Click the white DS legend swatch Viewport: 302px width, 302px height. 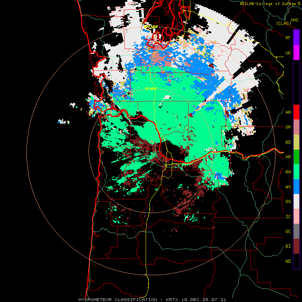tap(296, 201)
